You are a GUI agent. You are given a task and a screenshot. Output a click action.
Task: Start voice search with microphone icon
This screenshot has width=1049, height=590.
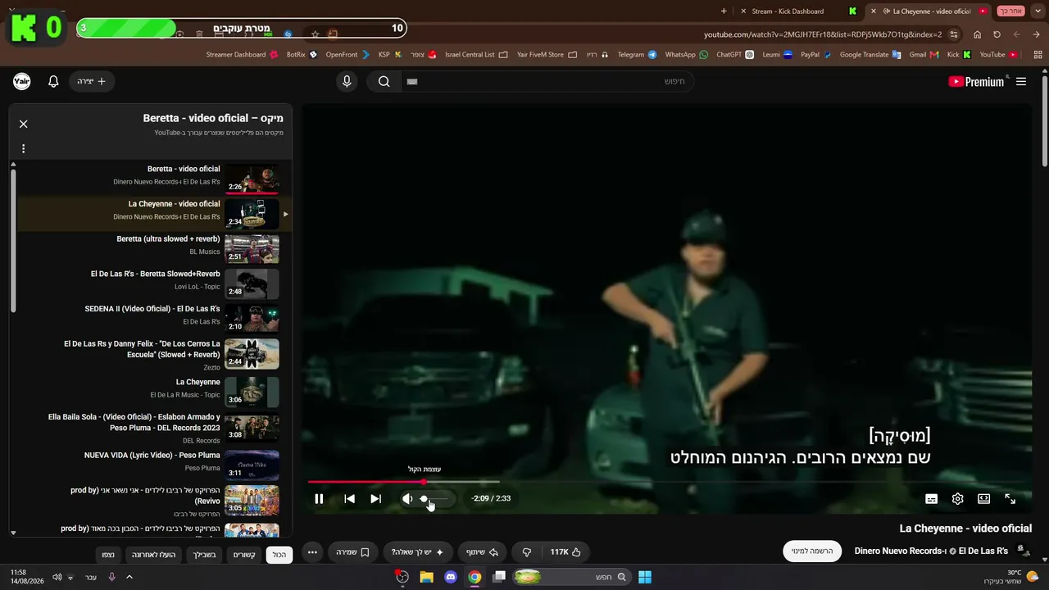click(x=347, y=81)
